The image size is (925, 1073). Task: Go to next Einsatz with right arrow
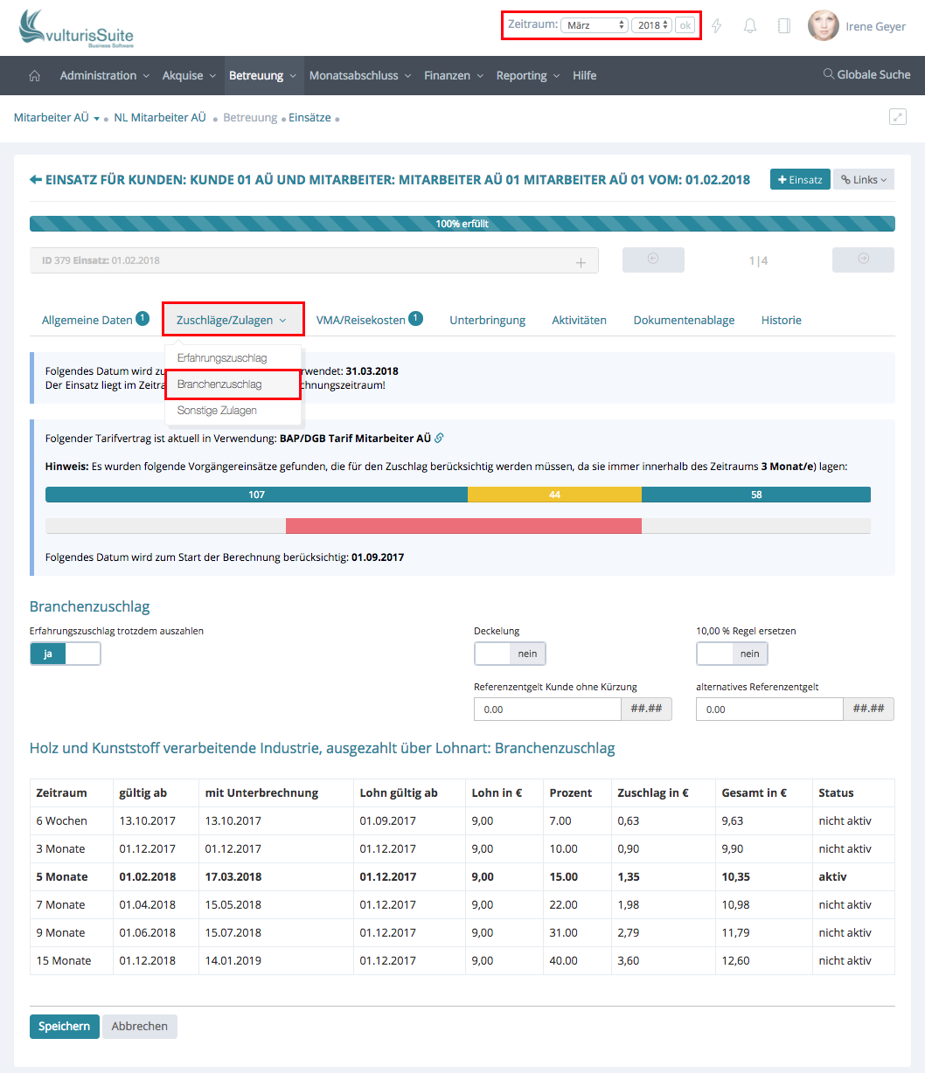(x=862, y=260)
